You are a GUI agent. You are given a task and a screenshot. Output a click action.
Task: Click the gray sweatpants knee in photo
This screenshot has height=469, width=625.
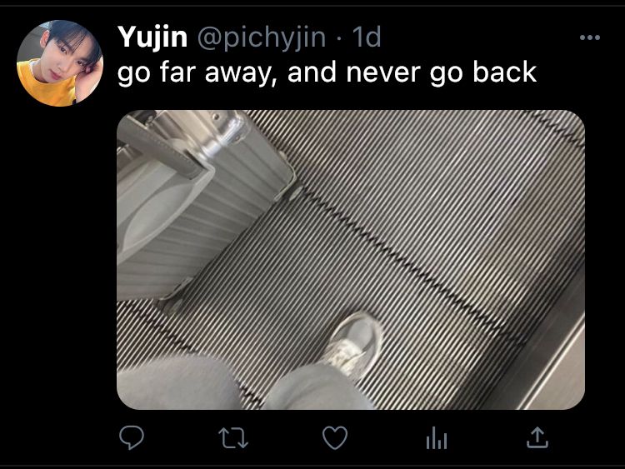tap(319, 388)
